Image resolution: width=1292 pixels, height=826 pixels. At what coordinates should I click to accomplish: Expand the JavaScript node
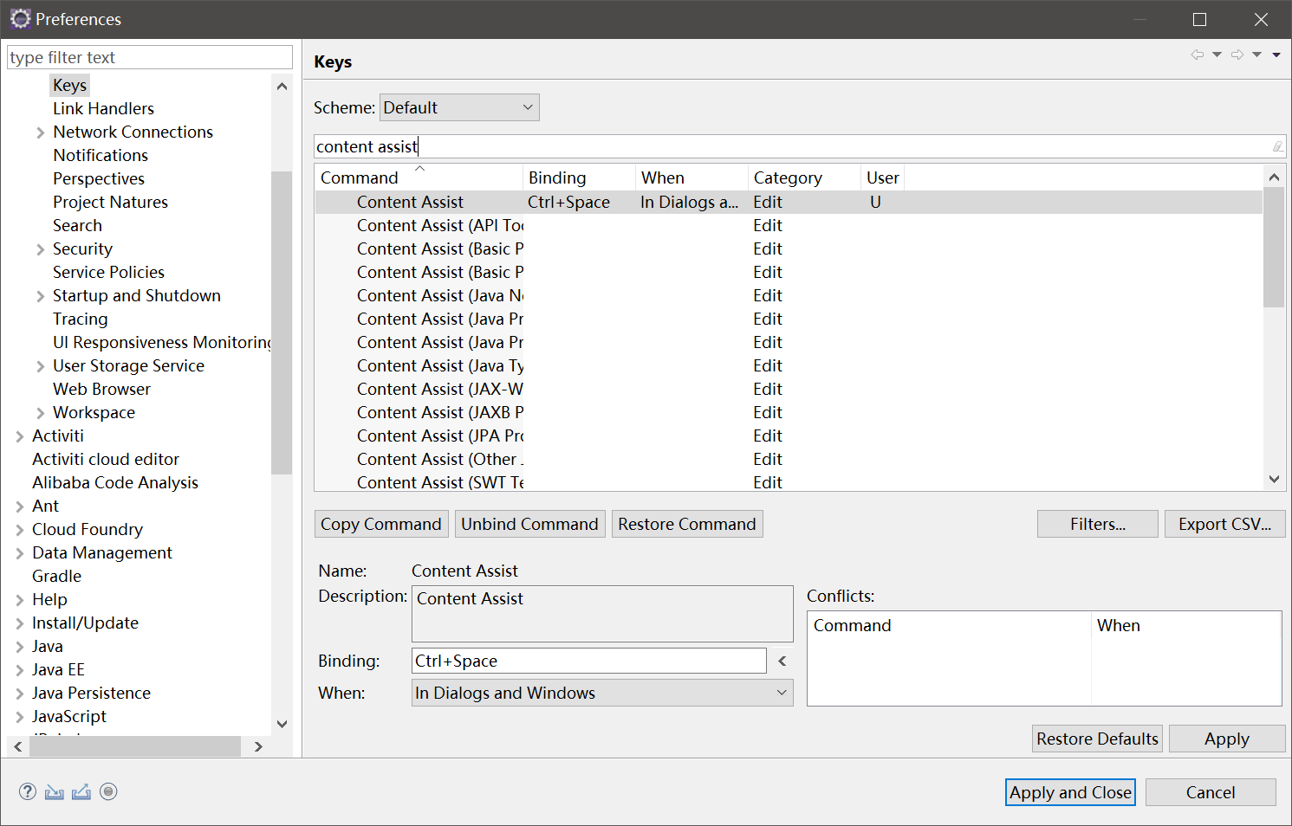tap(20, 717)
